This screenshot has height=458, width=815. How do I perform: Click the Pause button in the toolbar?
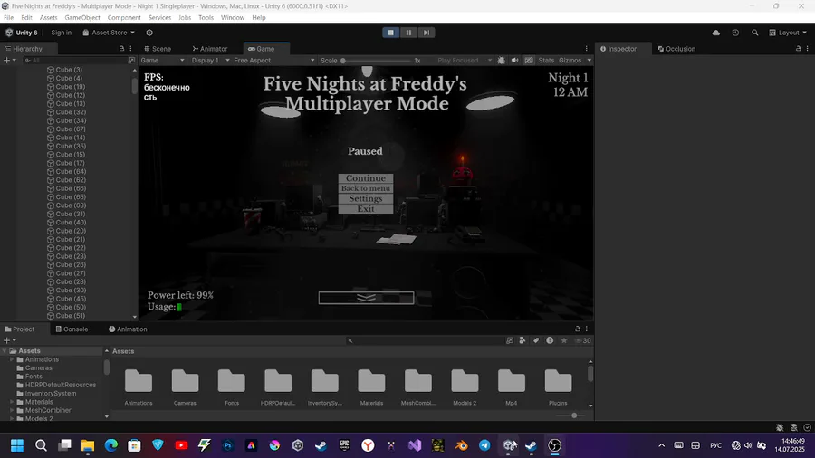pyautogui.click(x=408, y=33)
